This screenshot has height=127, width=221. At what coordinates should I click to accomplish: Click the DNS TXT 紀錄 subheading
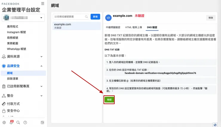point(112,50)
